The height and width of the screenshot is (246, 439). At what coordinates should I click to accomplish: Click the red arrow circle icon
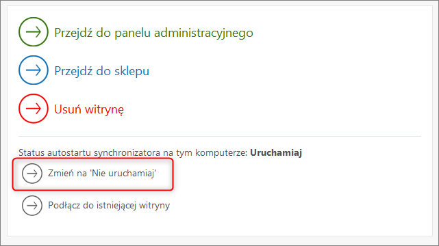(34, 109)
